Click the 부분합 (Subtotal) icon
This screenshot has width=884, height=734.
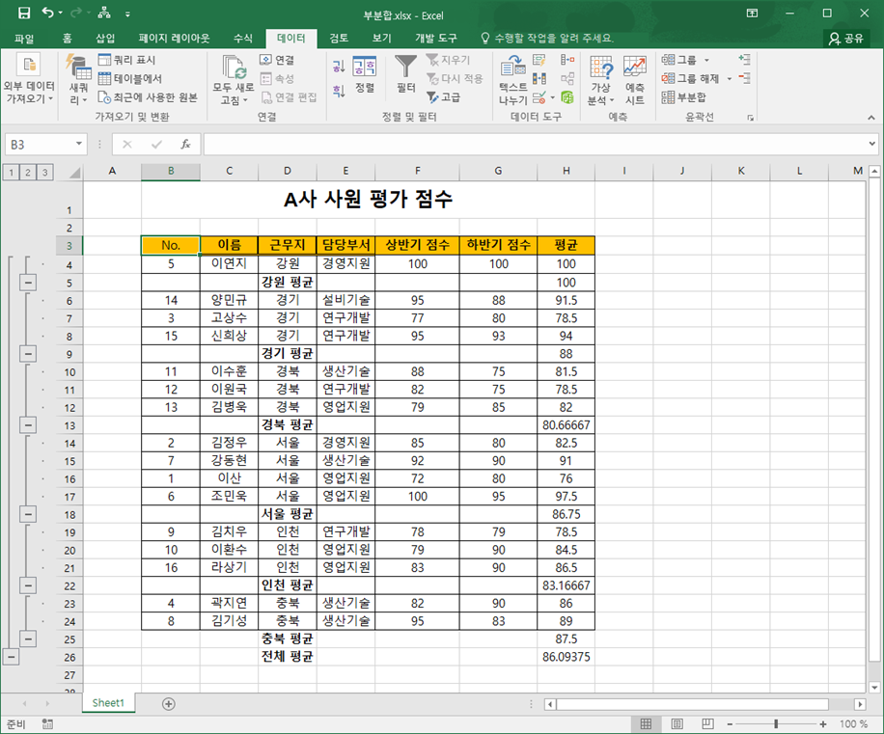click(x=668, y=96)
